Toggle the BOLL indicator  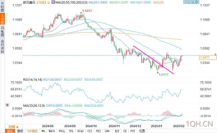[x=62, y=131]
